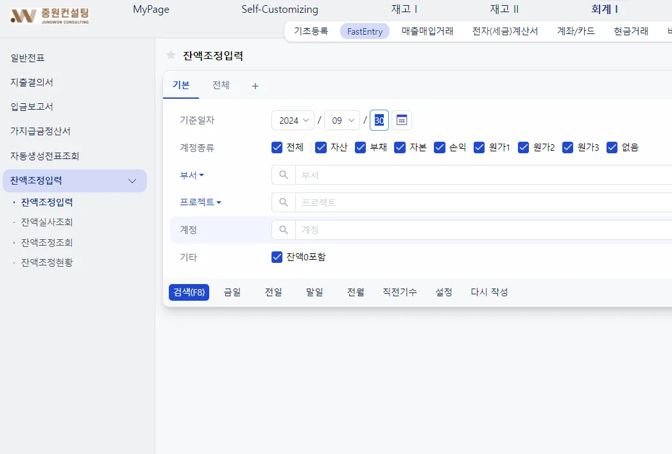Image resolution: width=672 pixels, height=454 pixels.
Task: Click the search icon in 부서 field
Action: pos(283,175)
